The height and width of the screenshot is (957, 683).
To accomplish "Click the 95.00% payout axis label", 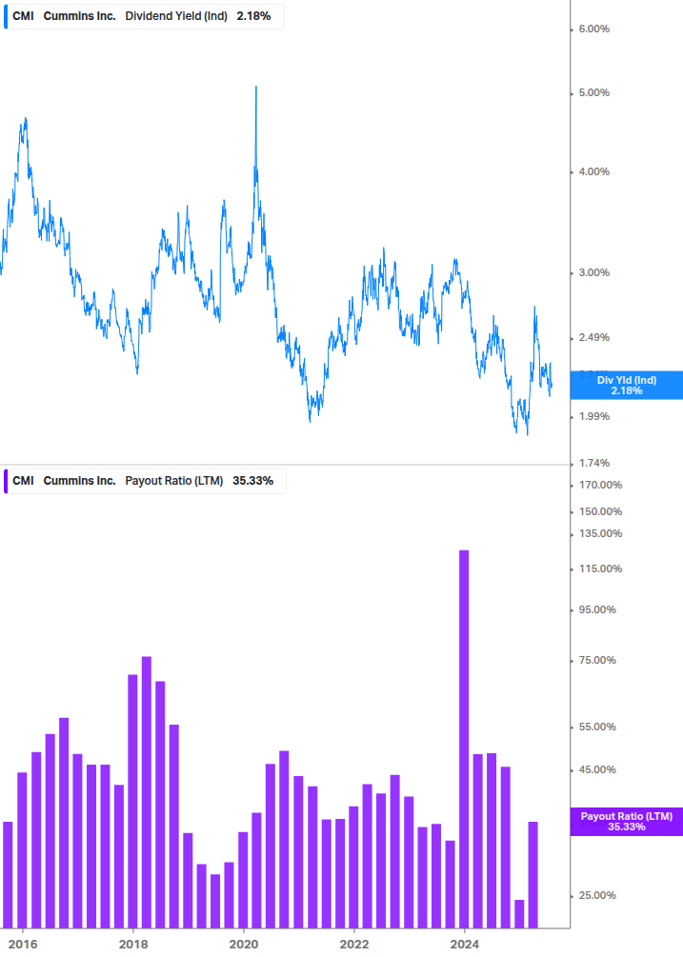I will coord(597,609).
